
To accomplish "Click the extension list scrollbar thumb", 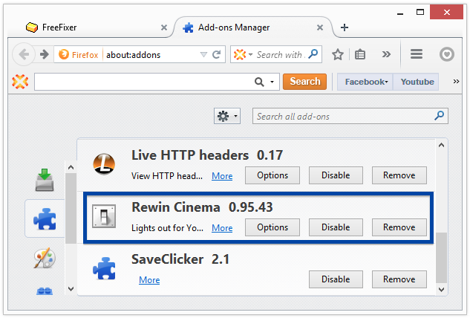I will 441,257.
